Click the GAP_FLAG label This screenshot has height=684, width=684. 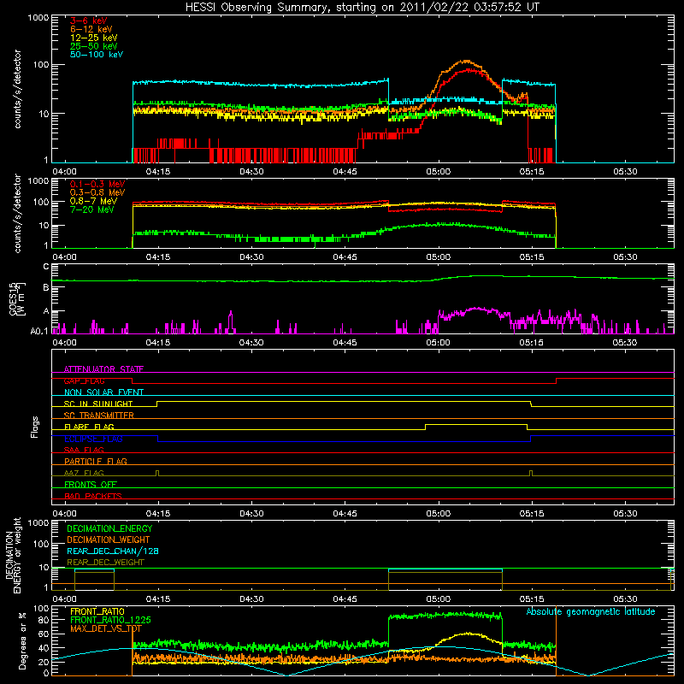84,380
